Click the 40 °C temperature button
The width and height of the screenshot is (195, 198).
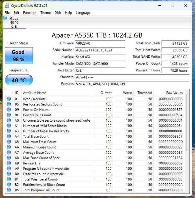point(19,80)
